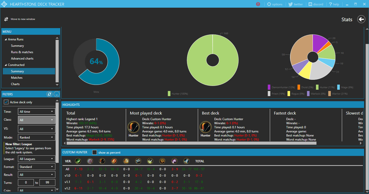The height and width of the screenshot is (194, 369).
Task: Click the Hunter class icon in the table header
Action: [x=102, y=161]
